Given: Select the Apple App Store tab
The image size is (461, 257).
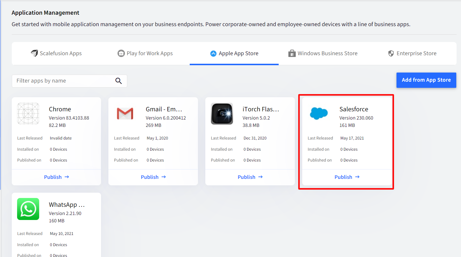Looking at the screenshot, I should (234, 53).
